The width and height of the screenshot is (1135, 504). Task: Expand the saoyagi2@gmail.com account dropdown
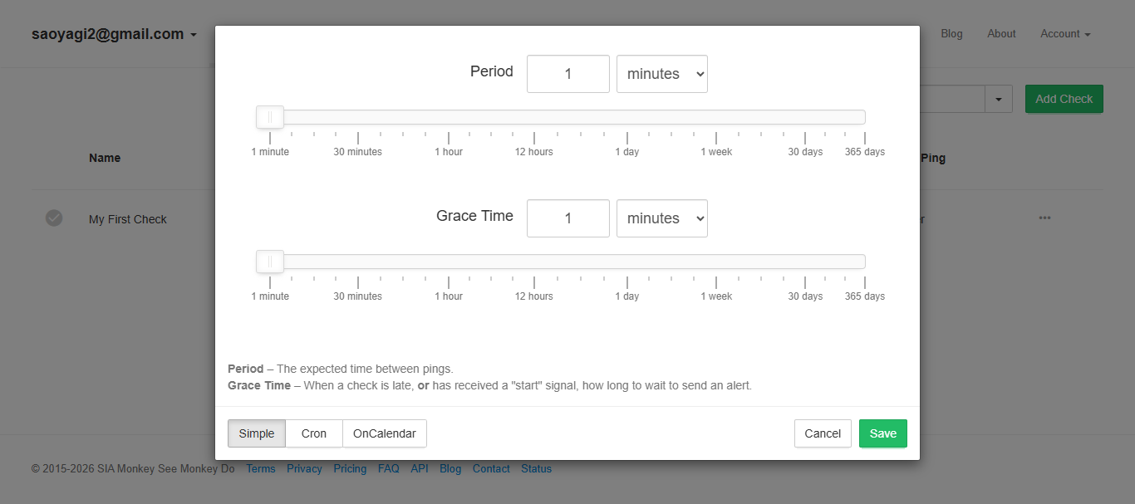click(x=114, y=34)
